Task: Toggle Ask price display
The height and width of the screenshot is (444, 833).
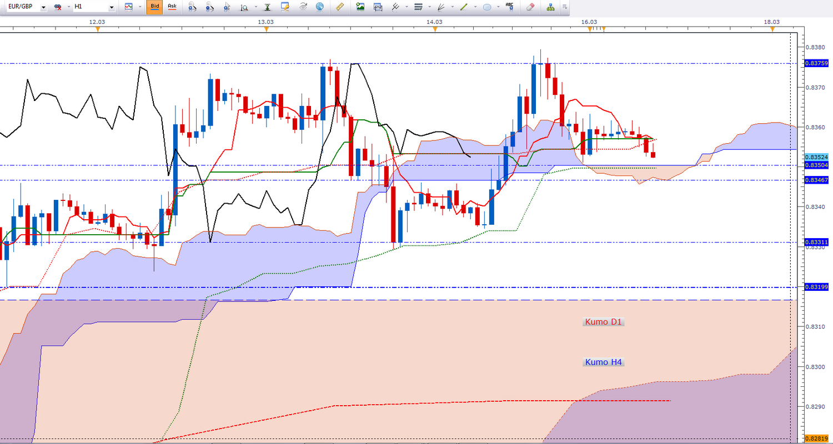Action: (x=172, y=7)
